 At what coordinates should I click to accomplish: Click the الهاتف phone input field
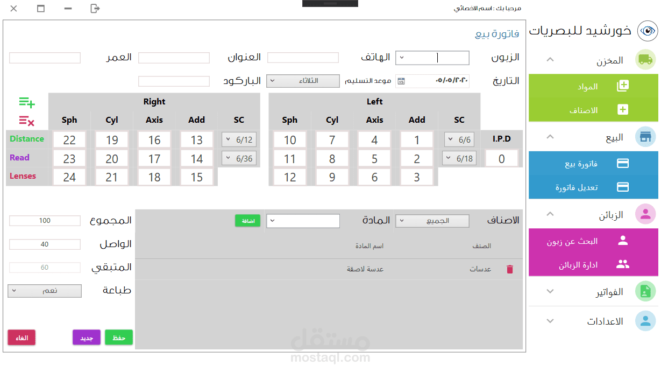[x=303, y=58]
